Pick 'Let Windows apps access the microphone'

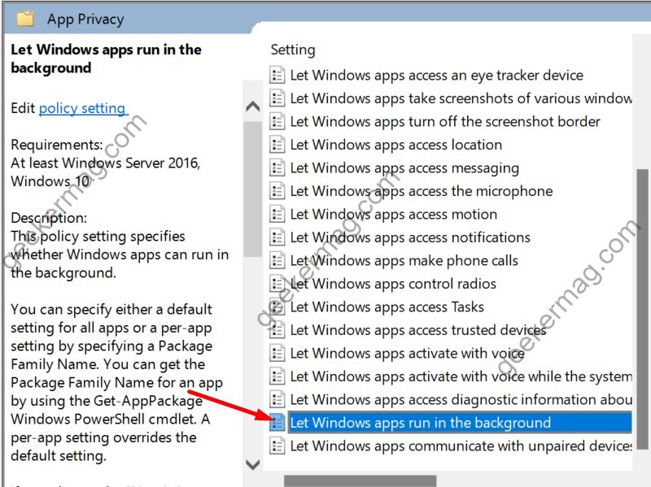point(422,191)
